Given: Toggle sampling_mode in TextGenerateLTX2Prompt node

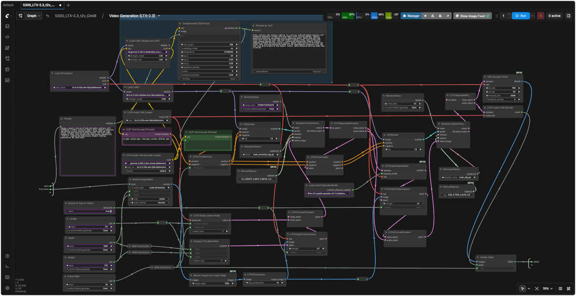Looking at the screenshot, I should click(208, 48).
